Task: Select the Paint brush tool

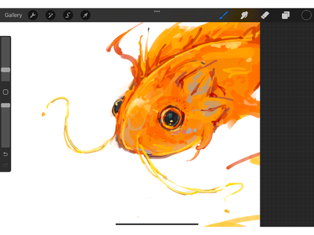Action: pos(224,15)
